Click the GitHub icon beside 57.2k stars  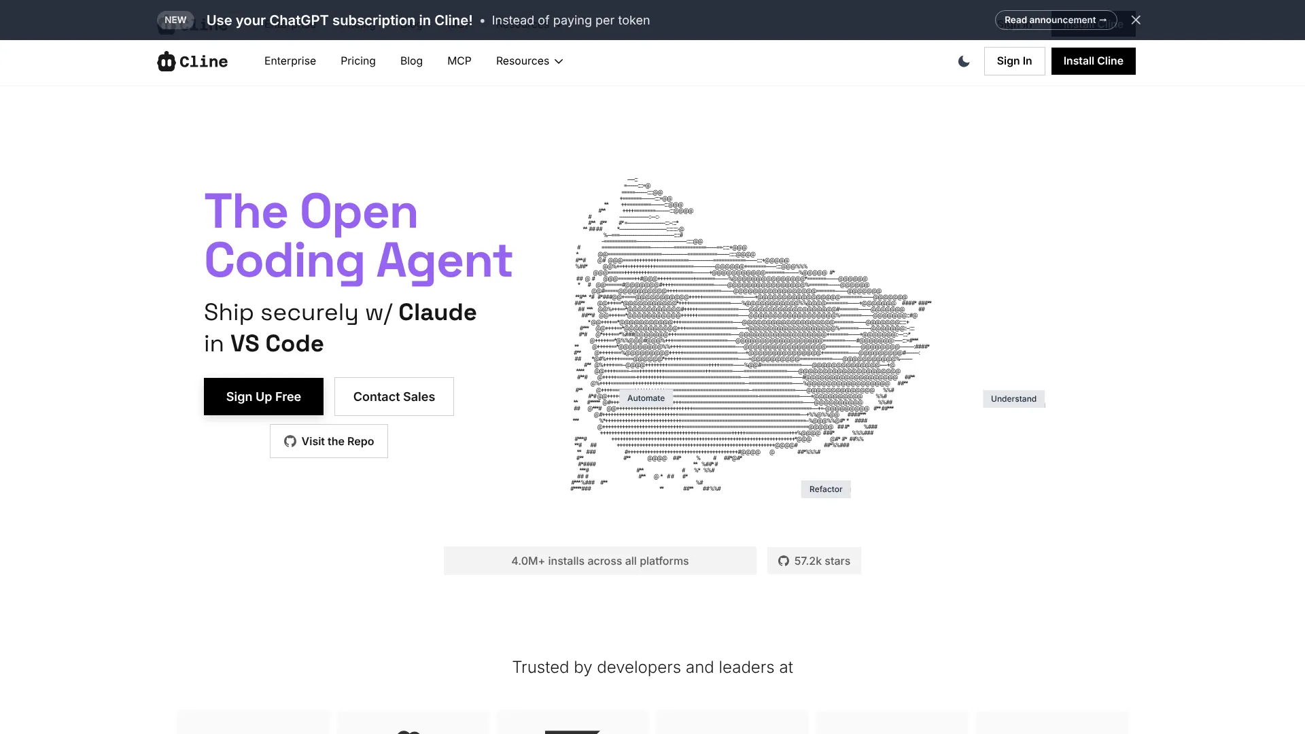(x=784, y=561)
